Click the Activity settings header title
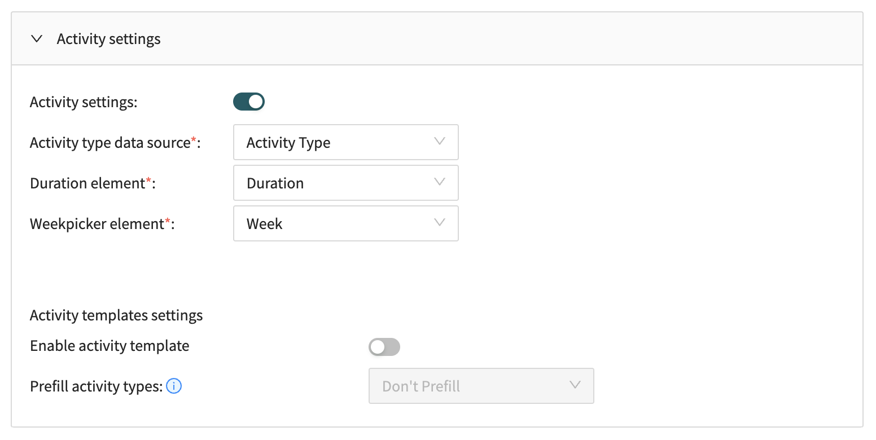 coord(109,39)
